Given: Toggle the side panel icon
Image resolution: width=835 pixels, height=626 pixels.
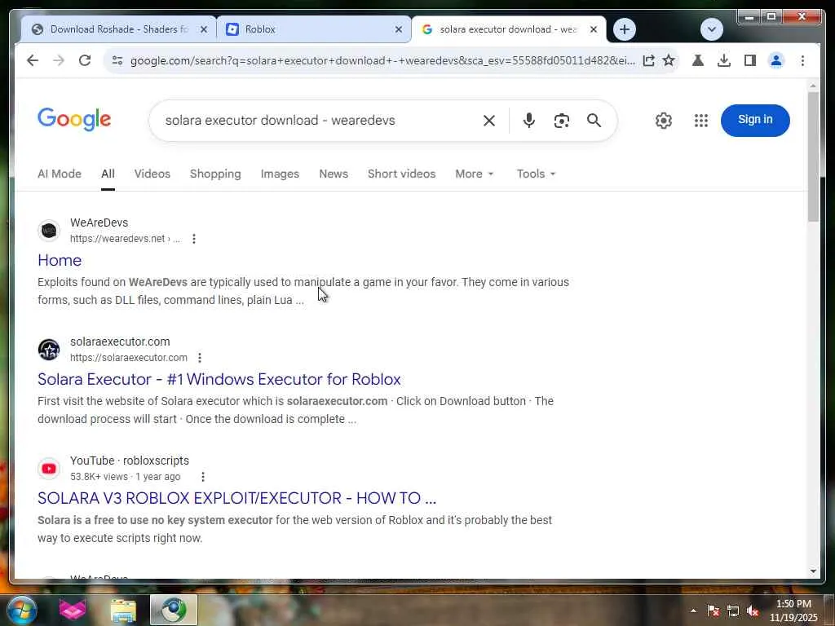Looking at the screenshot, I should 750,60.
